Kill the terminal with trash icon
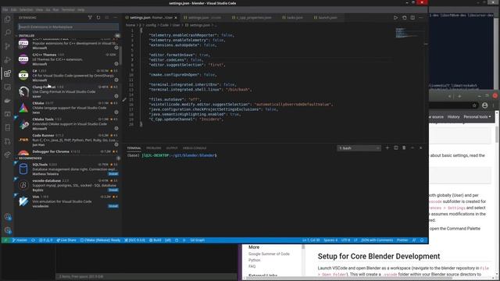500x281 pixels. click(404, 148)
